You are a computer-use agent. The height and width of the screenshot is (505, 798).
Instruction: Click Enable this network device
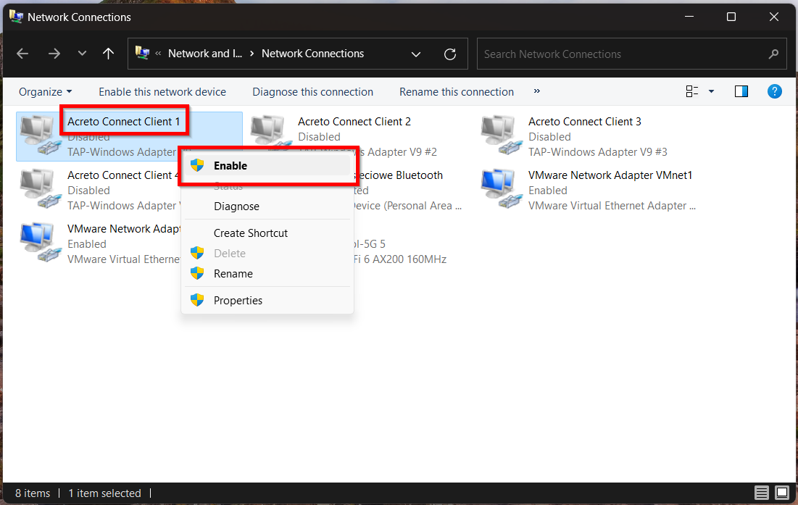162,92
